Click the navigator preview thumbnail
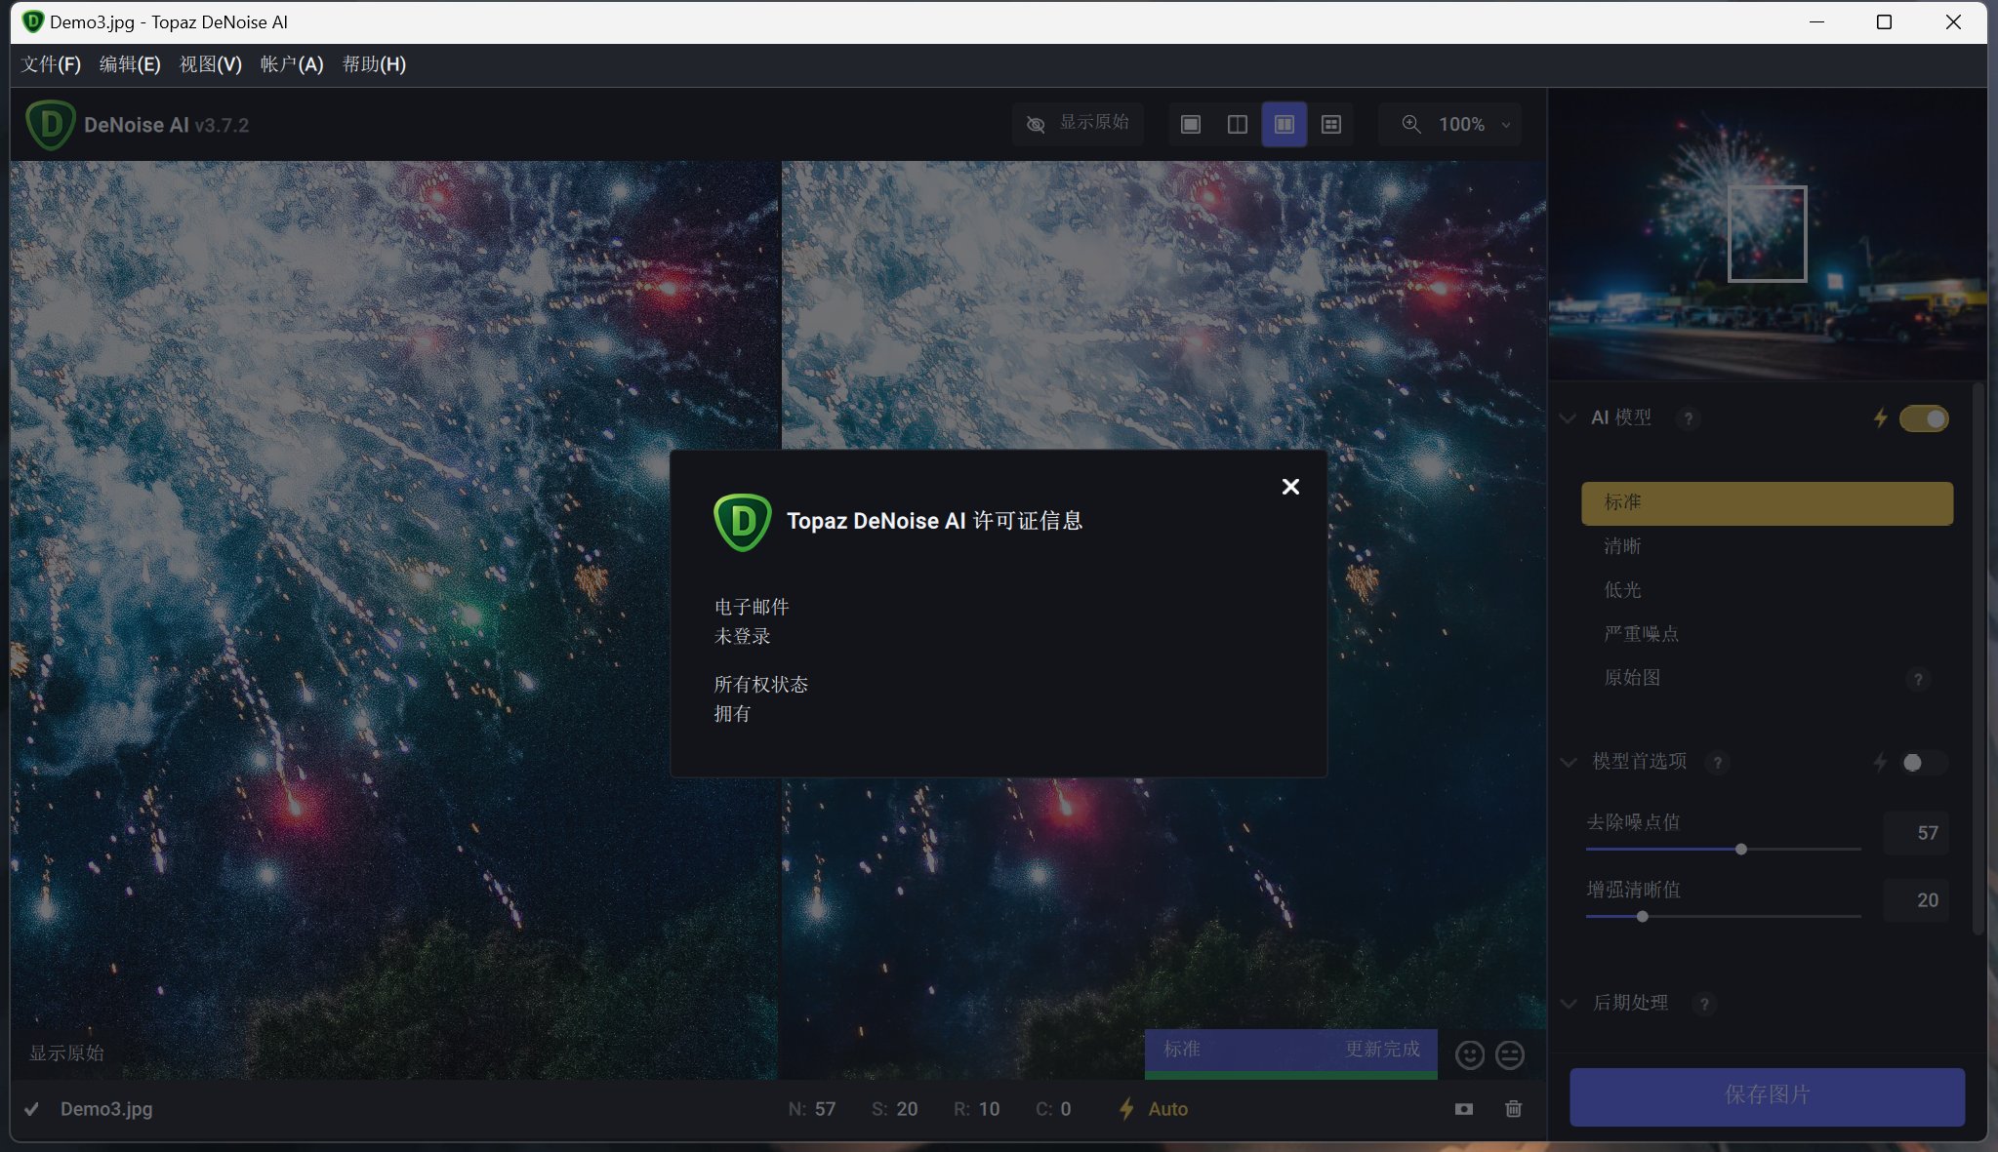Image resolution: width=1998 pixels, height=1152 pixels. tap(1768, 234)
